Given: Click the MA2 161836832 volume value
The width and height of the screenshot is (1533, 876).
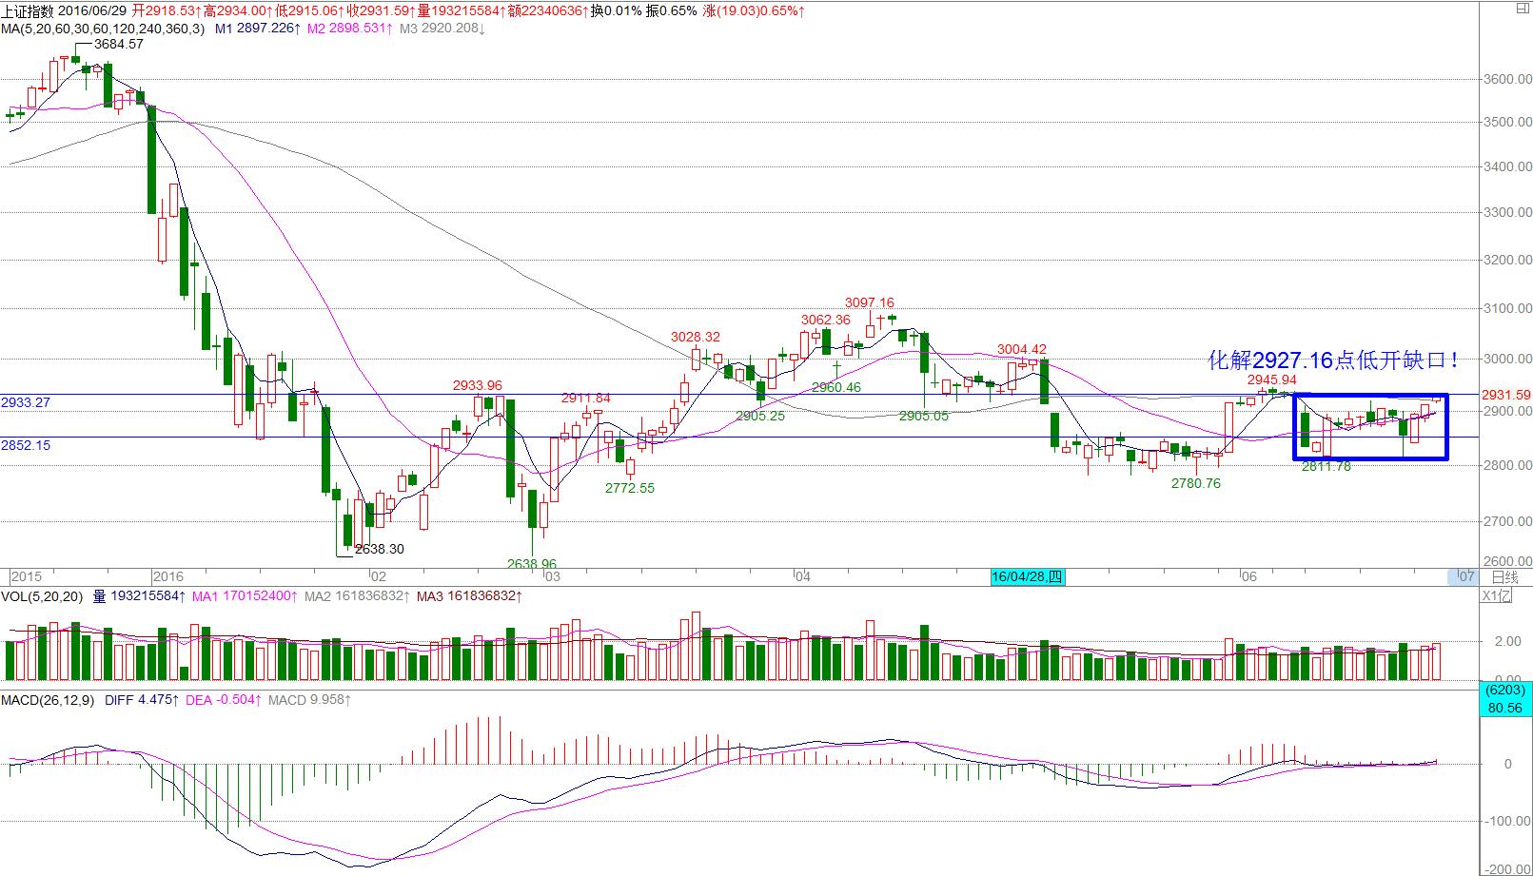Looking at the screenshot, I should point(358,596).
